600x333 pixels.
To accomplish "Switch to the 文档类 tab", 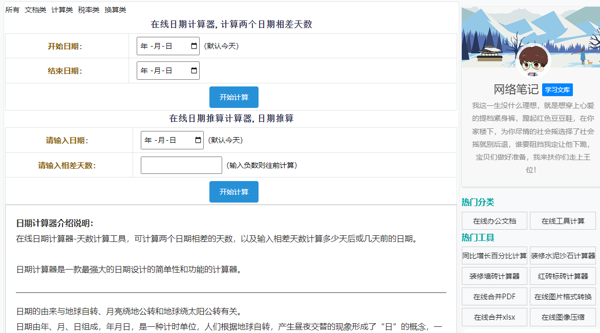I will coord(35,10).
